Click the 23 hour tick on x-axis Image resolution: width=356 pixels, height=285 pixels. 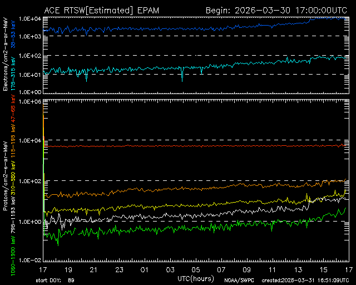click(119, 269)
